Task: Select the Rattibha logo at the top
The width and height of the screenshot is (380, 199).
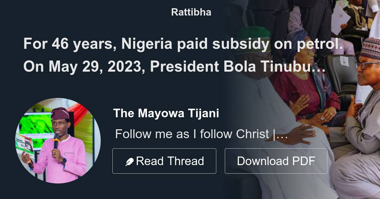Action: (x=190, y=12)
